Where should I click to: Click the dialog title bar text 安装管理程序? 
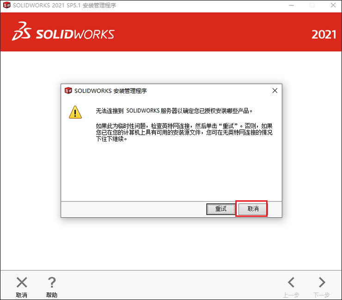coord(130,91)
